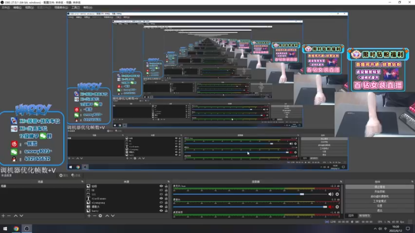Adjust the microphone/Aux volume slider
The width and height of the screenshot is (415, 233).
pyautogui.click(x=250, y=194)
